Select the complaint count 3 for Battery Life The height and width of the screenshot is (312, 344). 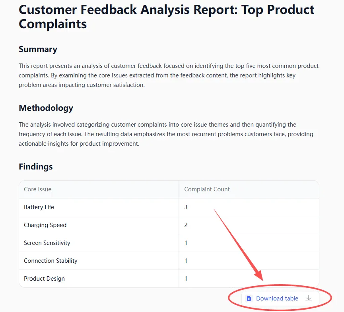pyautogui.click(x=186, y=207)
